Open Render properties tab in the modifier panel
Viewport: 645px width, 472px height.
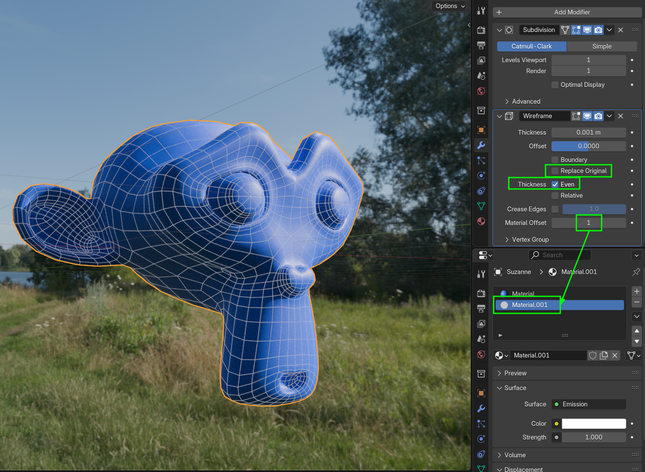coord(481,30)
